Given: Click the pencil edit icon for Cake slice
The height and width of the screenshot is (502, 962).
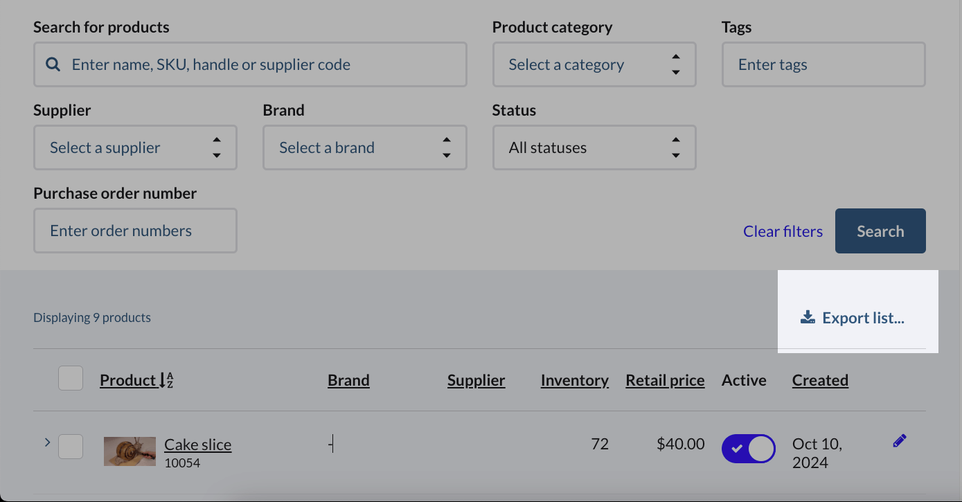Looking at the screenshot, I should (x=900, y=441).
